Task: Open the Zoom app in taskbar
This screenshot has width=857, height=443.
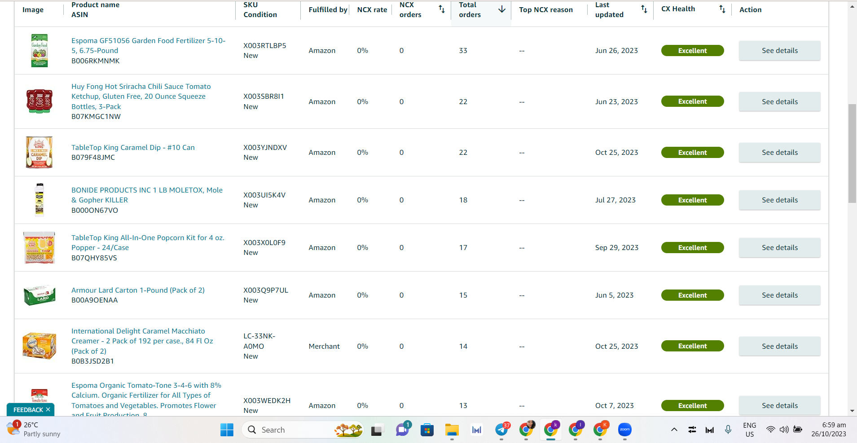Action: click(x=625, y=430)
